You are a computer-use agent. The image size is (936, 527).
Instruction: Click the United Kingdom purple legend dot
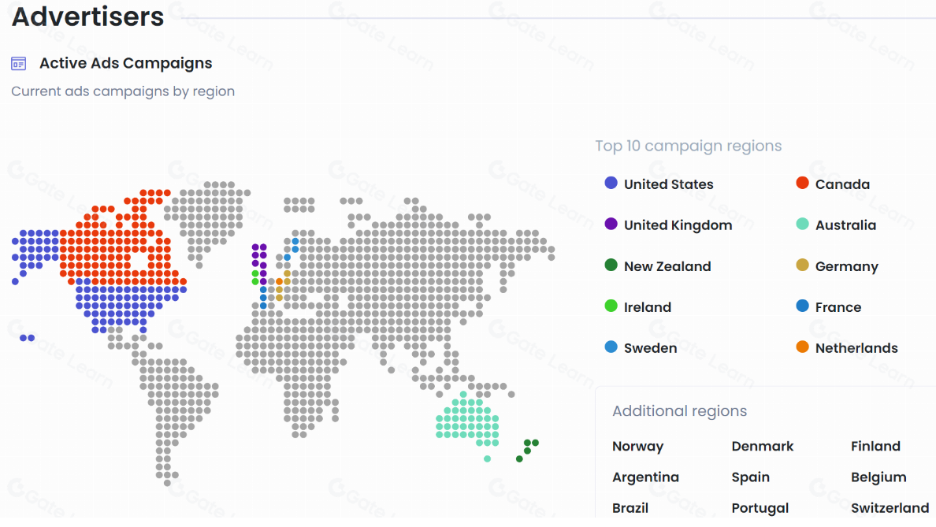click(611, 225)
